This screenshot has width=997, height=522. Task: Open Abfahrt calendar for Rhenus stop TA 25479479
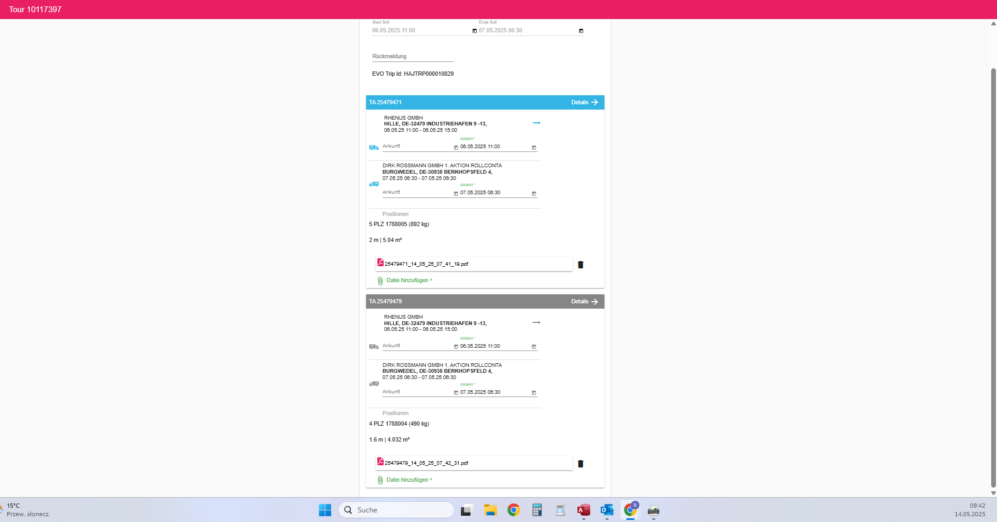[x=534, y=347]
